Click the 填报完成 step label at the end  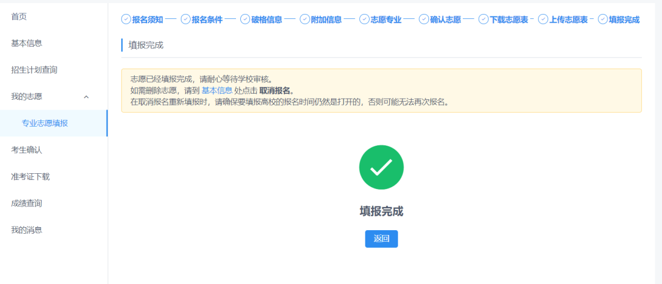click(x=625, y=20)
